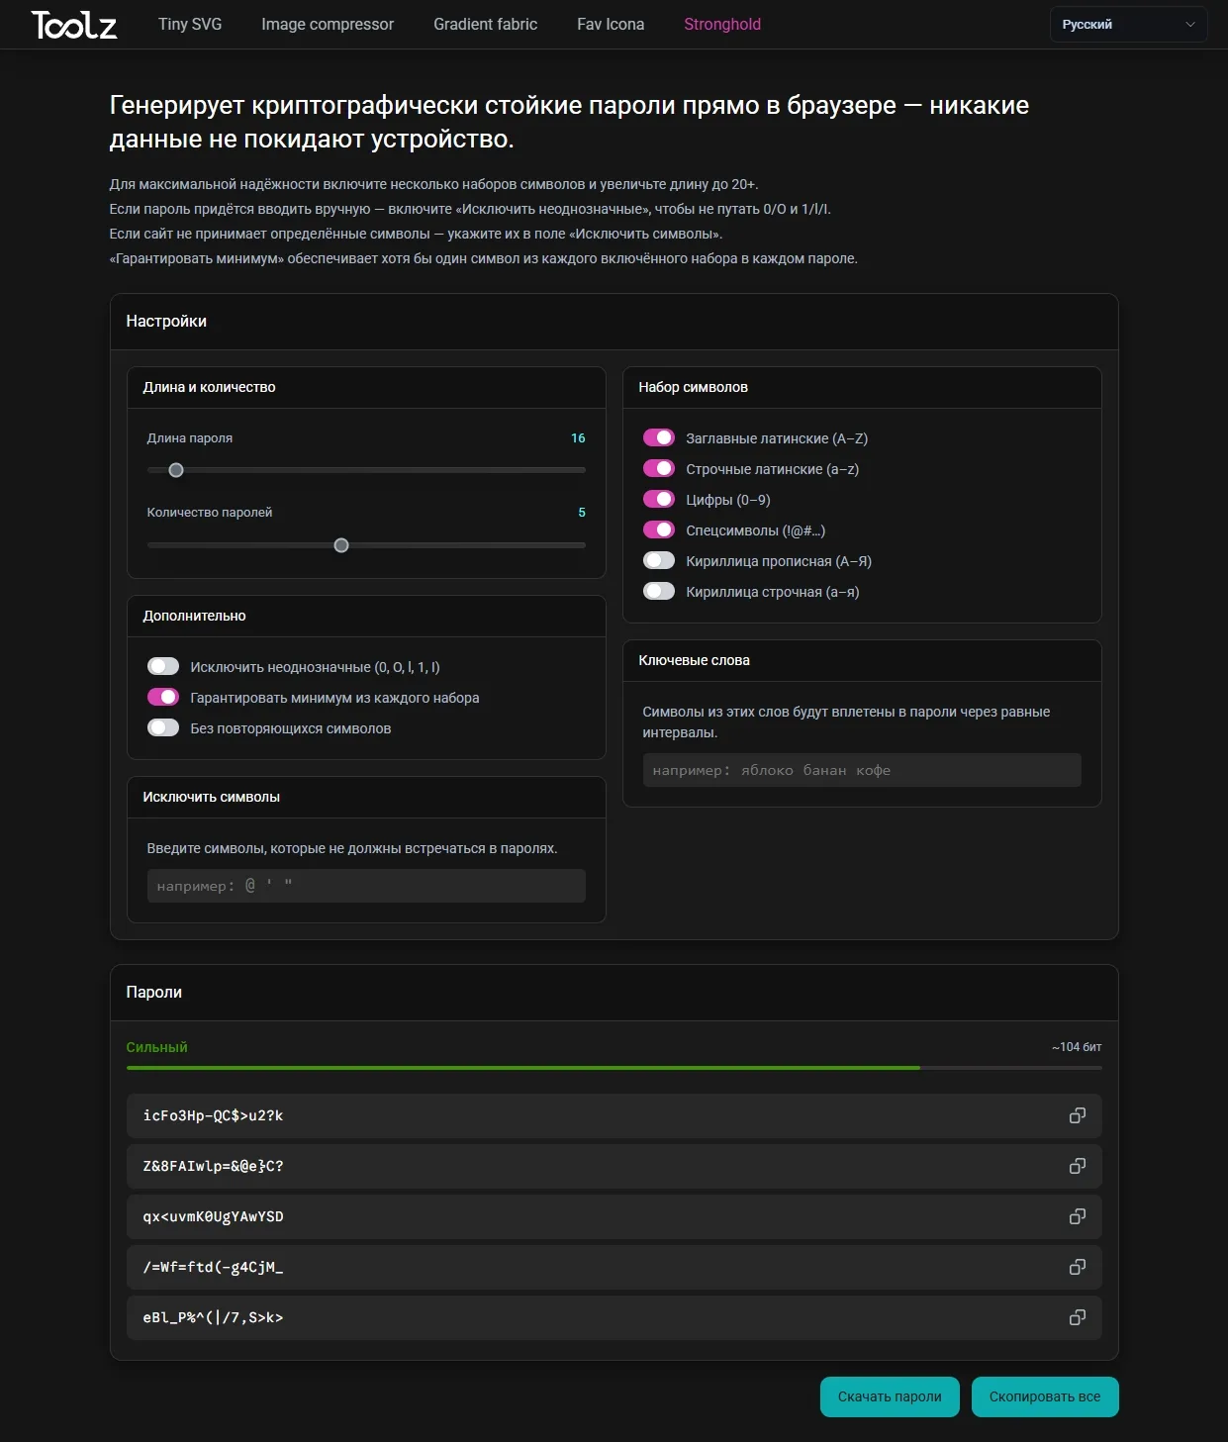Open the Gradient fabric tool
The width and height of the screenshot is (1228, 1442).
[x=485, y=25]
